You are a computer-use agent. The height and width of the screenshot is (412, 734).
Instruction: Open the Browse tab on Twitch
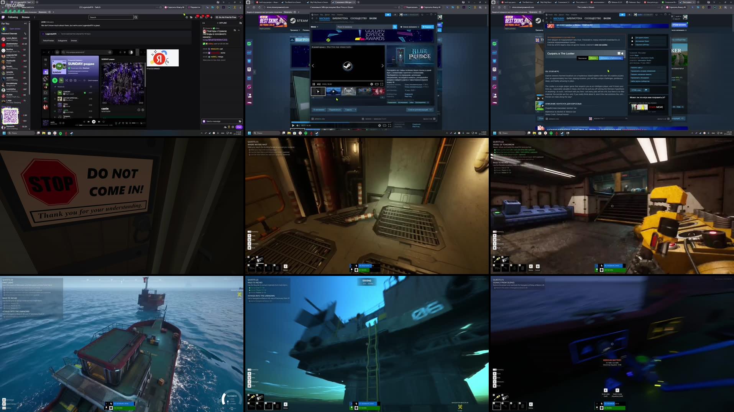[25, 17]
